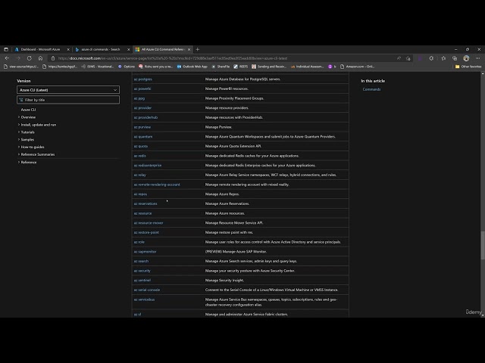Add this page to favorites star icon
Image resolution: width=485 pixels, height=363 pixels.
(x=408, y=58)
